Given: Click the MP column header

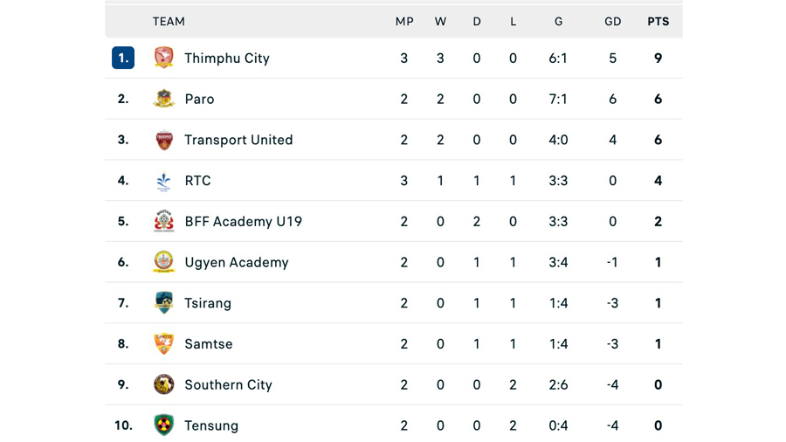Looking at the screenshot, I should click(x=404, y=22).
